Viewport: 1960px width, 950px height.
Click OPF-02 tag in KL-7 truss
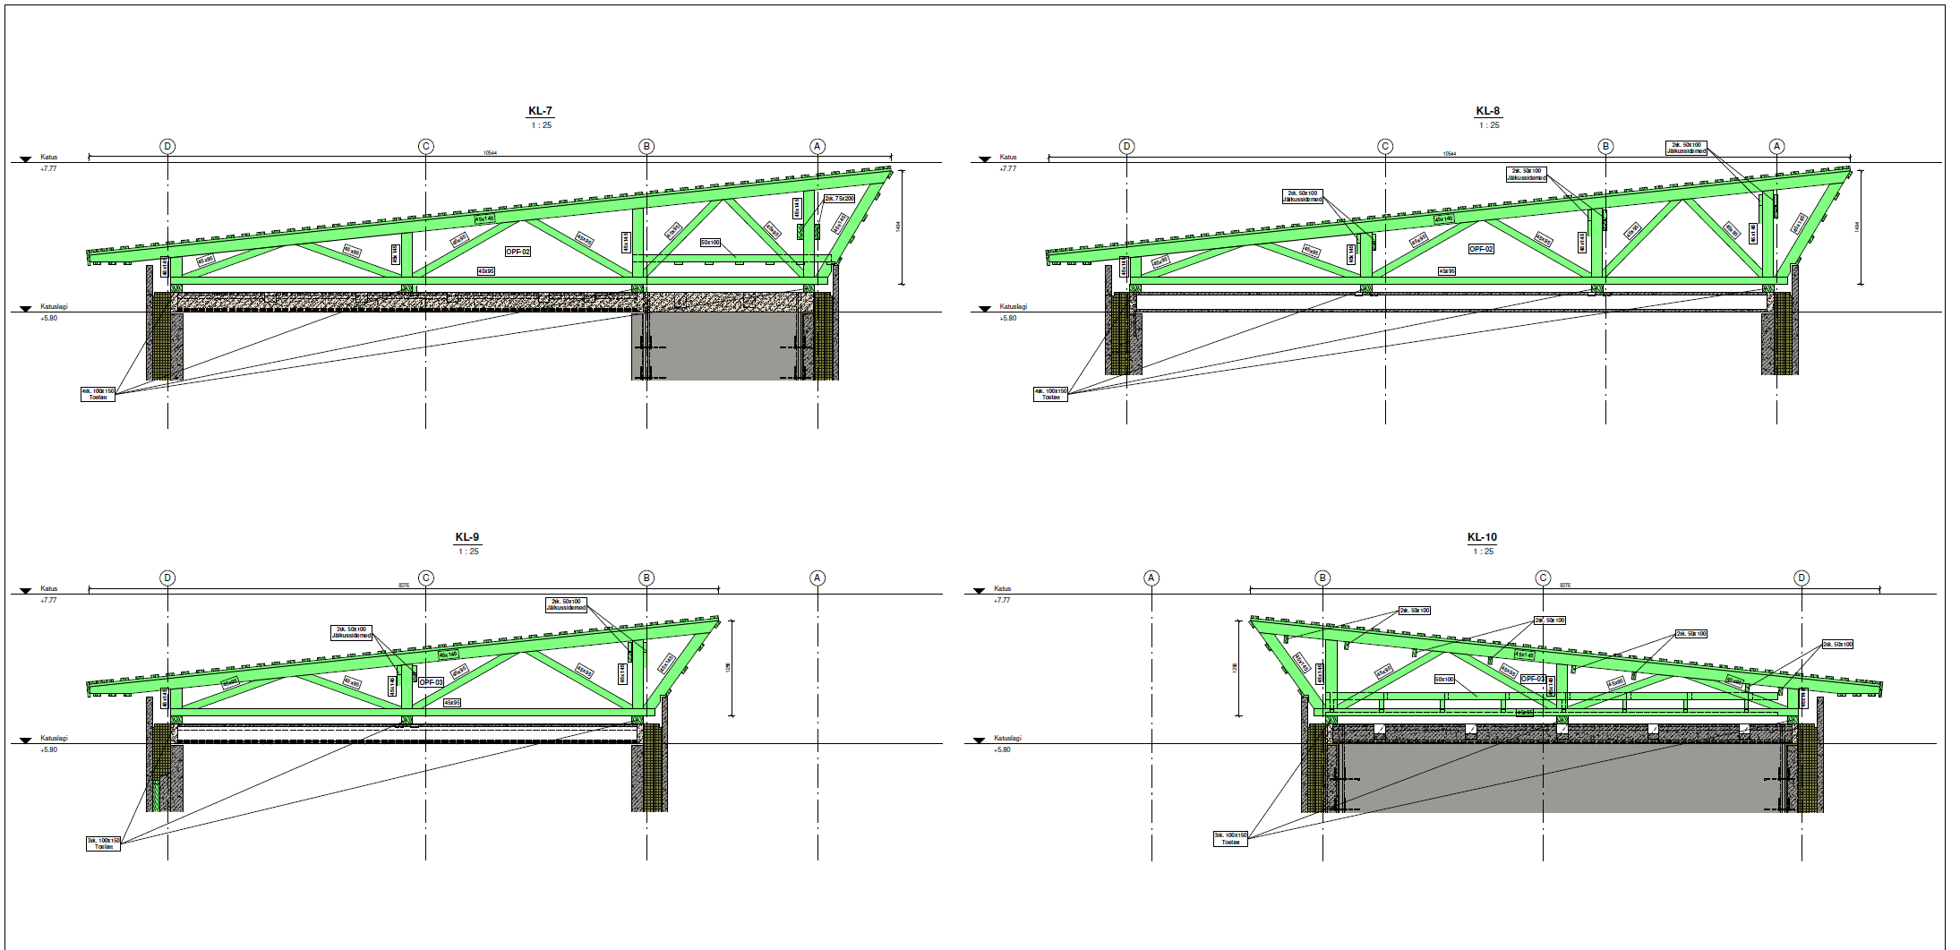click(518, 252)
